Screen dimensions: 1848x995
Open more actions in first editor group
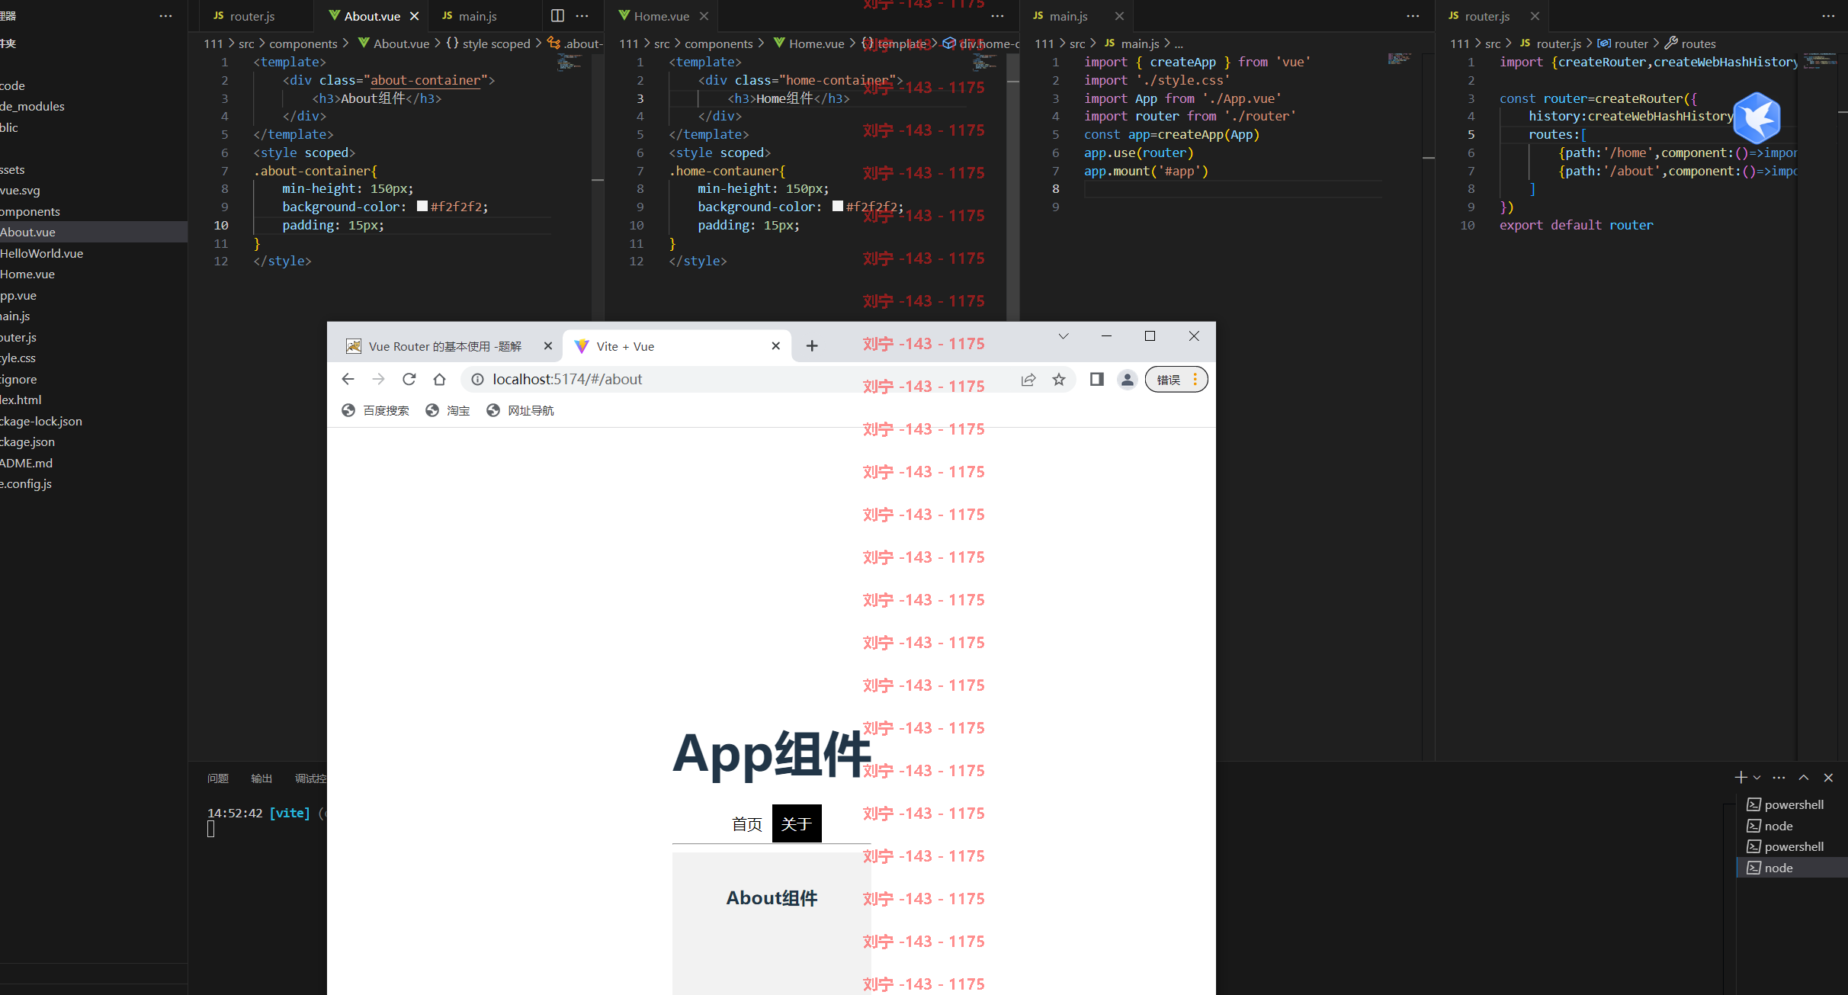tap(582, 16)
